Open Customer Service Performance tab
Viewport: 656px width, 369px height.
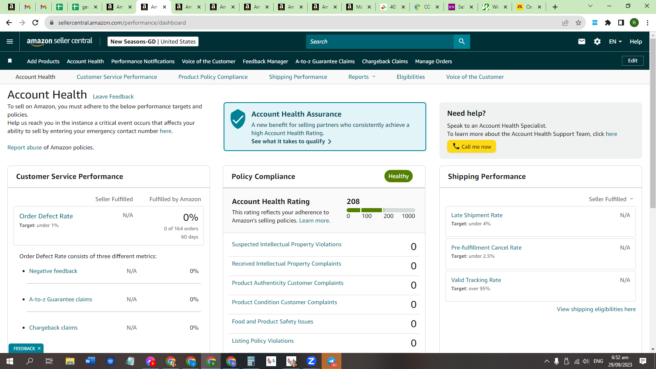point(117,77)
